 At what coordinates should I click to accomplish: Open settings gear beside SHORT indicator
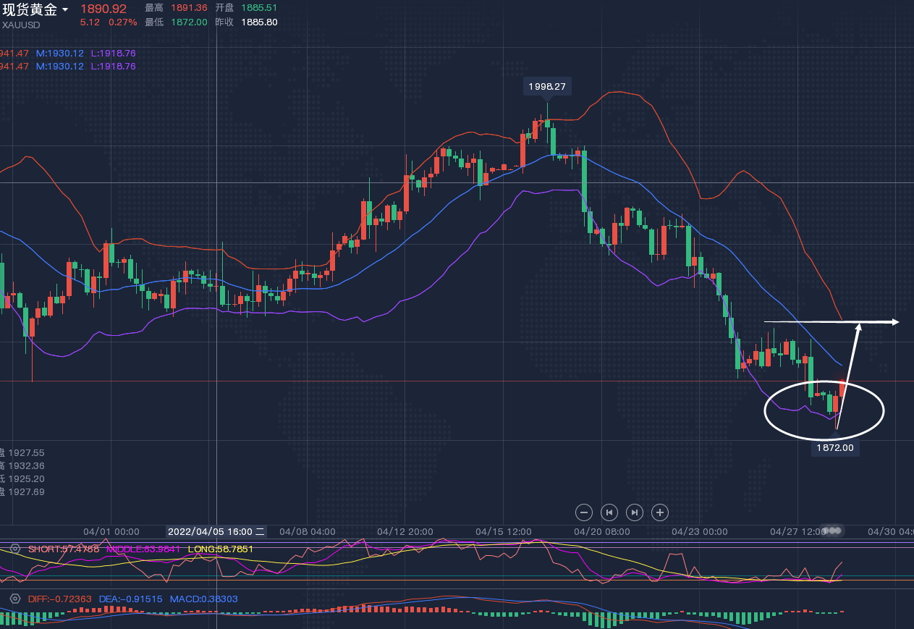[14, 549]
